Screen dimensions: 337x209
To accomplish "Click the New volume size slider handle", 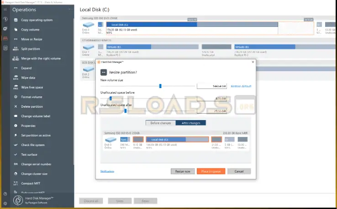I will [160, 86].
